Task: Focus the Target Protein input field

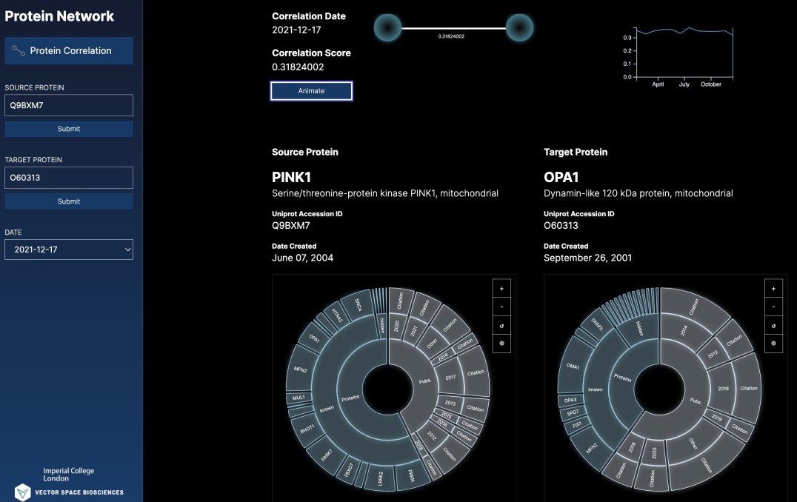Action: [x=69, y=178]
